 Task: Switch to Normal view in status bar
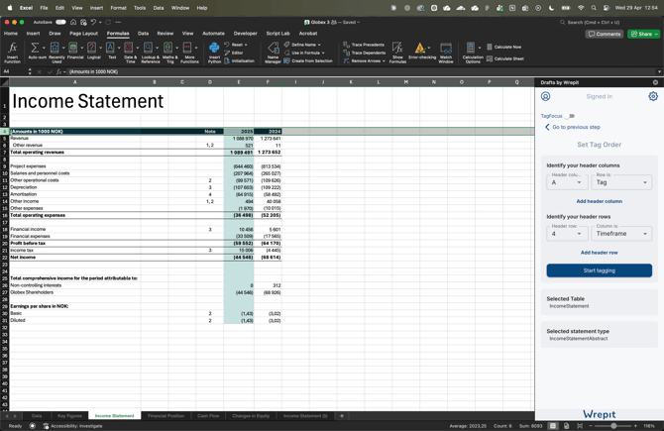pos(553,426)
